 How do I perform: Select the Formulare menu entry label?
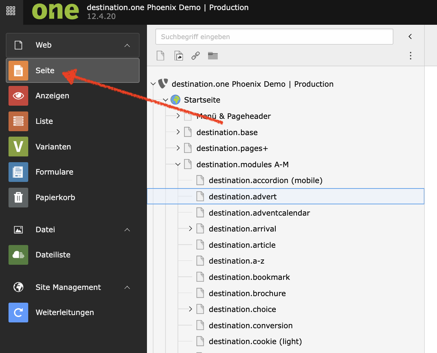point(55,172)
